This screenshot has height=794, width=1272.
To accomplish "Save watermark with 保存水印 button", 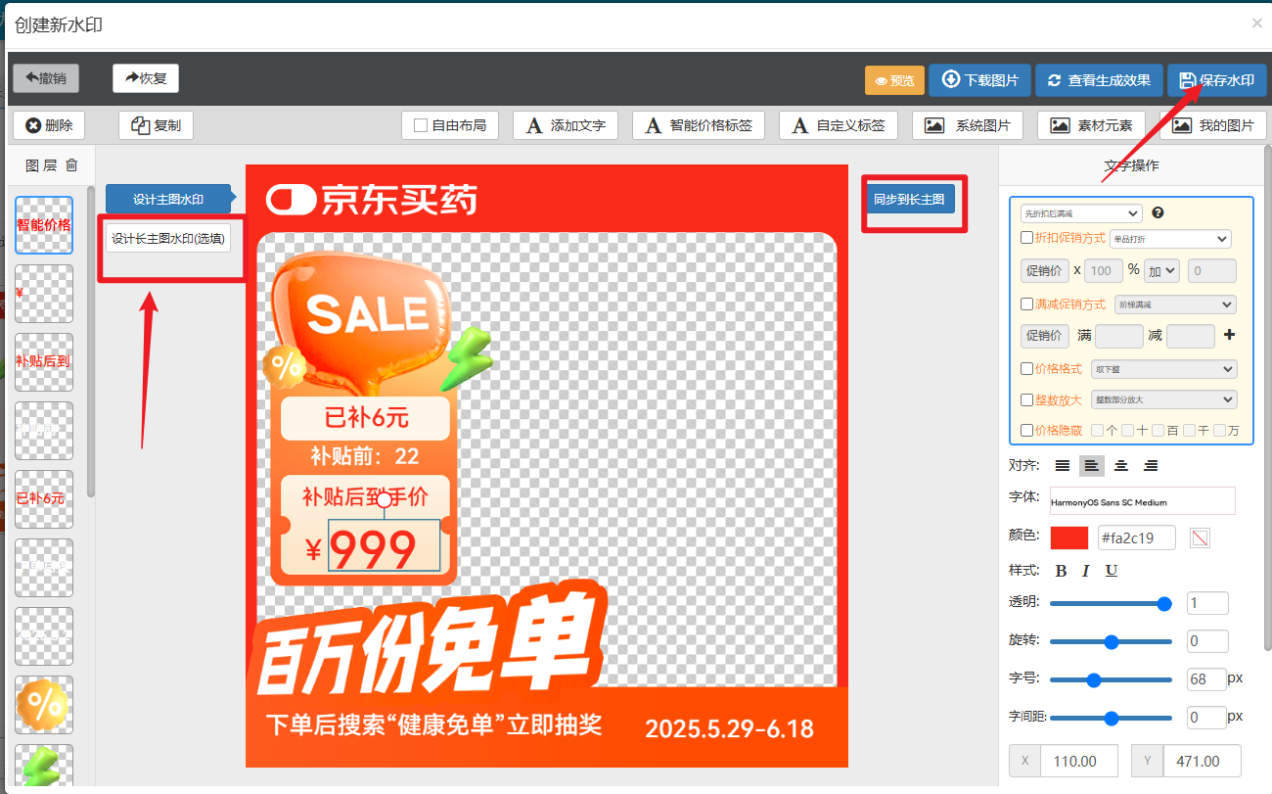I will [1217, 80].
